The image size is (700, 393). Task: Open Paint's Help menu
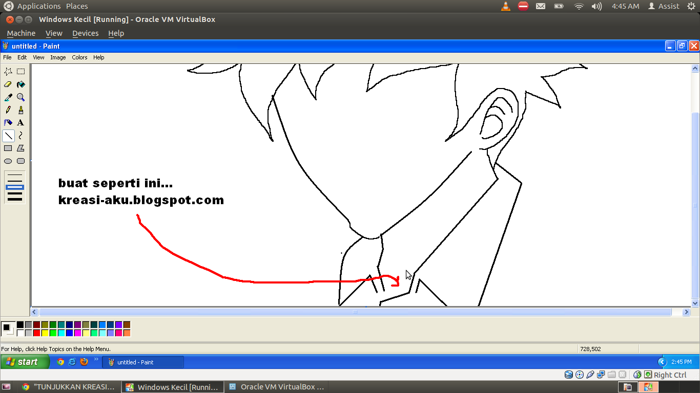tap(98, 57)
